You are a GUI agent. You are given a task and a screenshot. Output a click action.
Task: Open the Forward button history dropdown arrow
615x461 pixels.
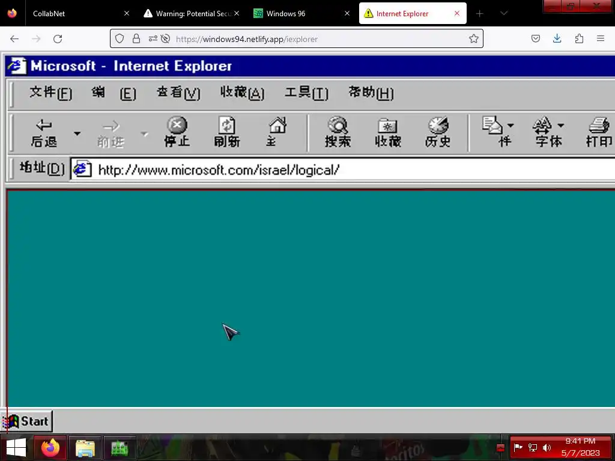tap(145, 134)
